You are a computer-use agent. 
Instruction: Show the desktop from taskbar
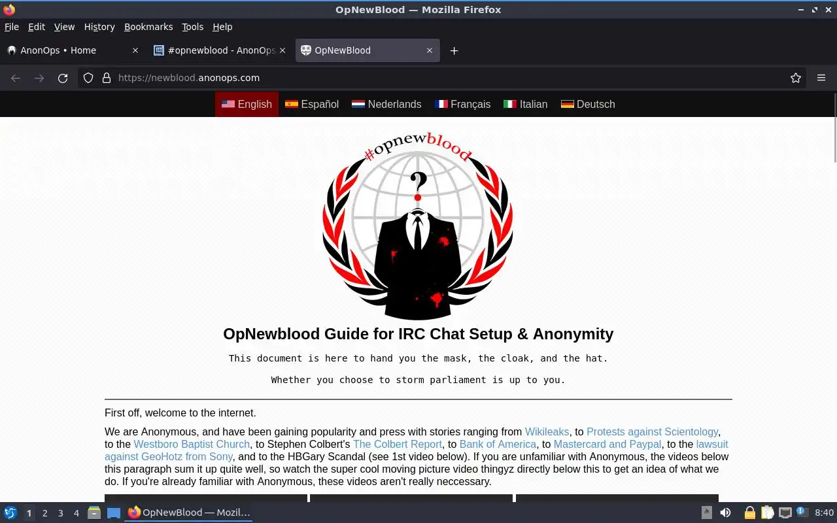coord(114,513)
